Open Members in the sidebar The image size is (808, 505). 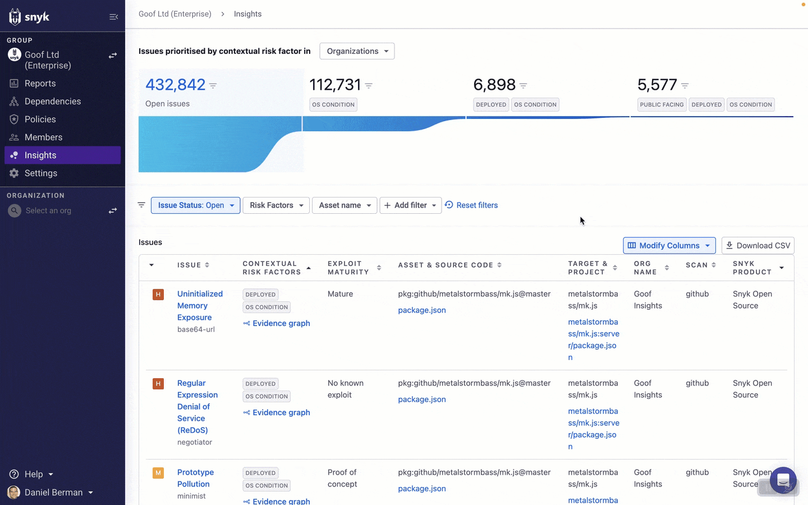tap(62, 137)
